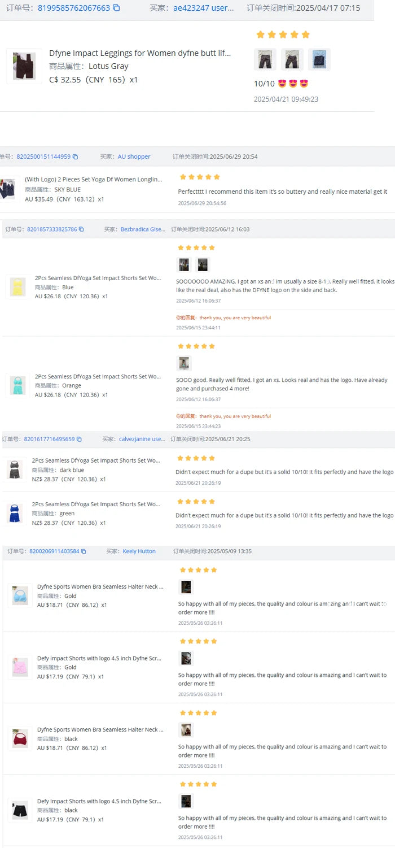Copy order number 8201617716495659
The height and width of the screenshot is (848, 395).
[79, 439]
